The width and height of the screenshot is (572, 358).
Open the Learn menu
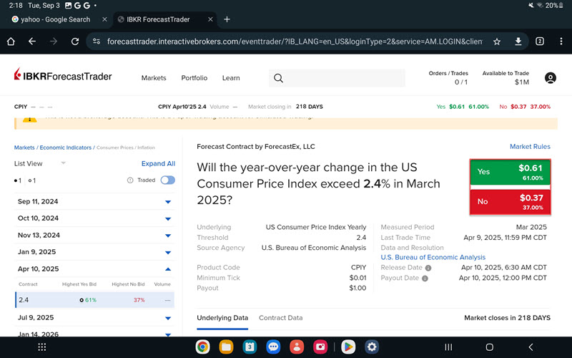[231, 78]
